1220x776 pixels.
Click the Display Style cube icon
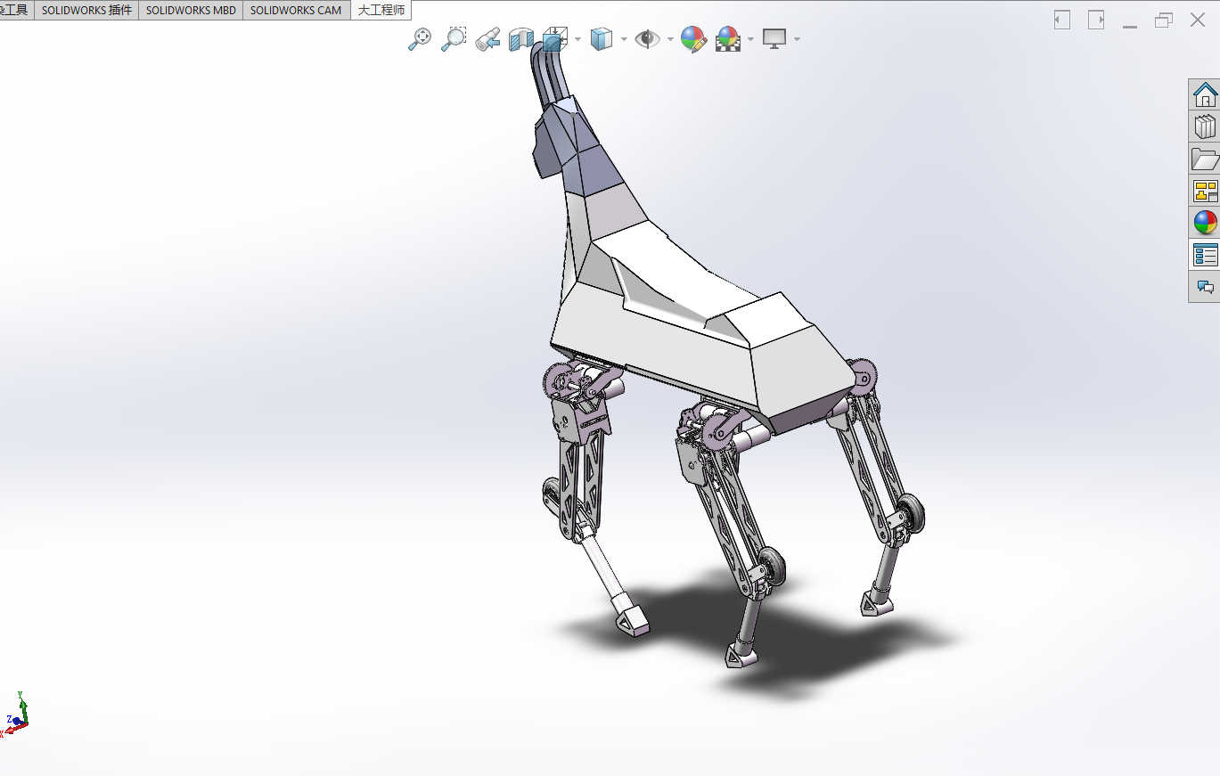pos(602,38)
